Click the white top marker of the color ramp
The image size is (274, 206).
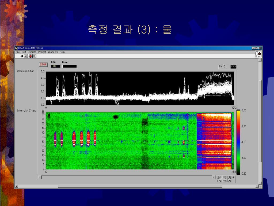[238, 111]
